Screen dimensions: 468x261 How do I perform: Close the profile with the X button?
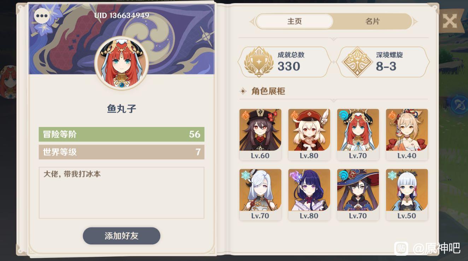450,21
